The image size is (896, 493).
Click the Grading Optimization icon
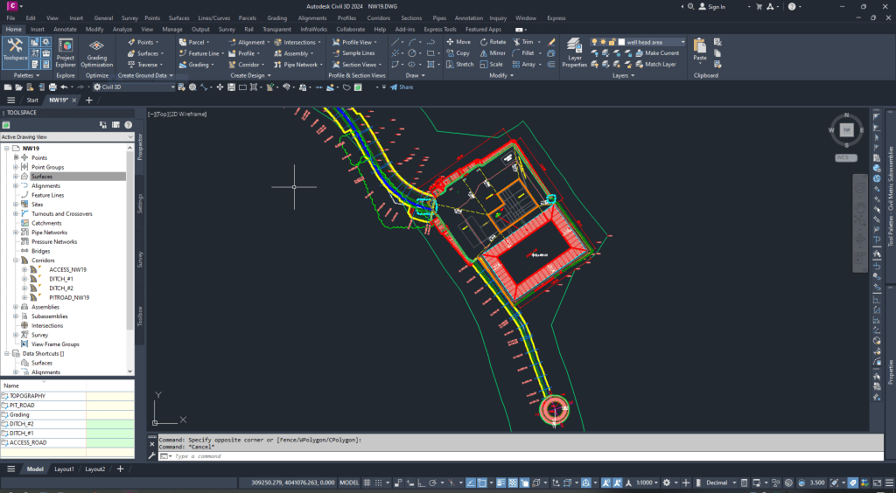96,51
